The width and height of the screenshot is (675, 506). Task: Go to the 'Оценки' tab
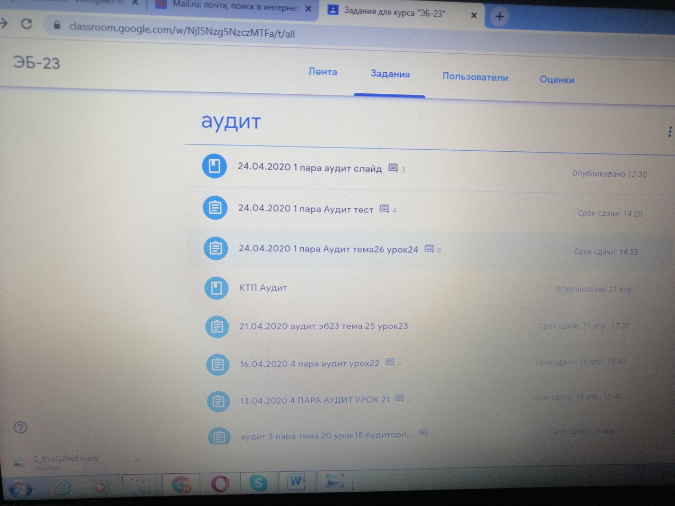pos(556,80)
